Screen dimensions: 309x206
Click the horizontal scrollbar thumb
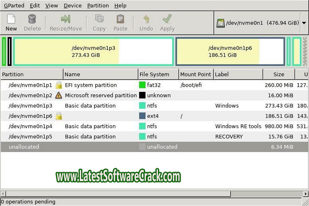(118, 194)
